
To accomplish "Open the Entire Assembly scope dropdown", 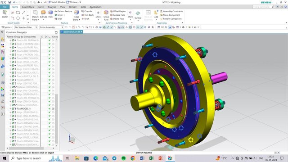I will (x=51, y=27).
